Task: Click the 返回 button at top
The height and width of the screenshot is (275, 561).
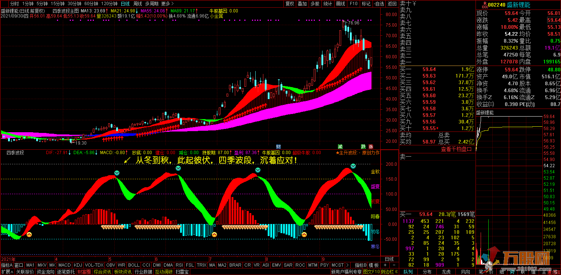Action: [x=392, y=4]
